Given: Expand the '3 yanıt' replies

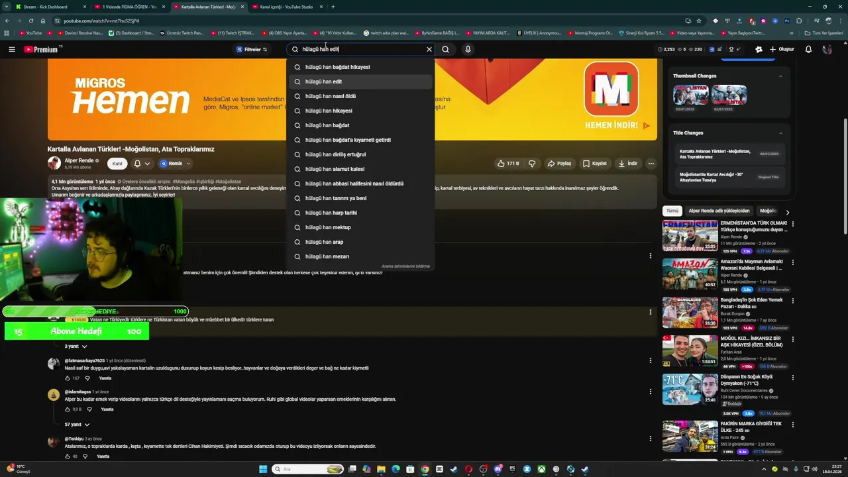Looking at the screenshot, I should click(76, 346).
